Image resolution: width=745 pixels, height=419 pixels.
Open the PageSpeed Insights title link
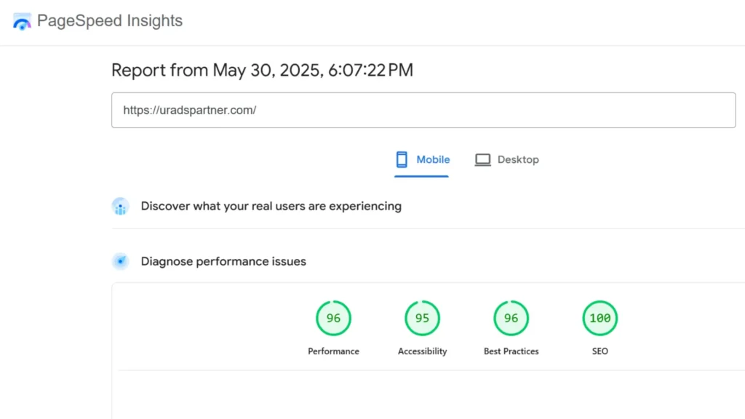110,20
